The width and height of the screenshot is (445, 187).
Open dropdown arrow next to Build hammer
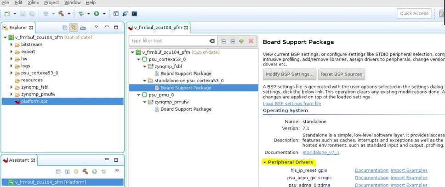pos(68,14)
